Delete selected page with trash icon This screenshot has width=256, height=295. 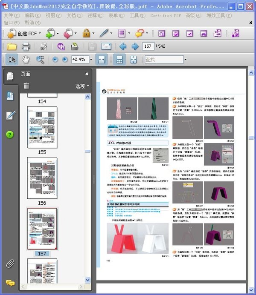[26, 86]
